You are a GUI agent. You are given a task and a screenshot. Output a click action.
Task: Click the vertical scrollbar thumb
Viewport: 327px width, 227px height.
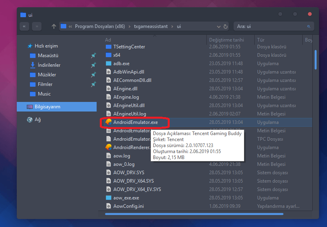[315, 60]
